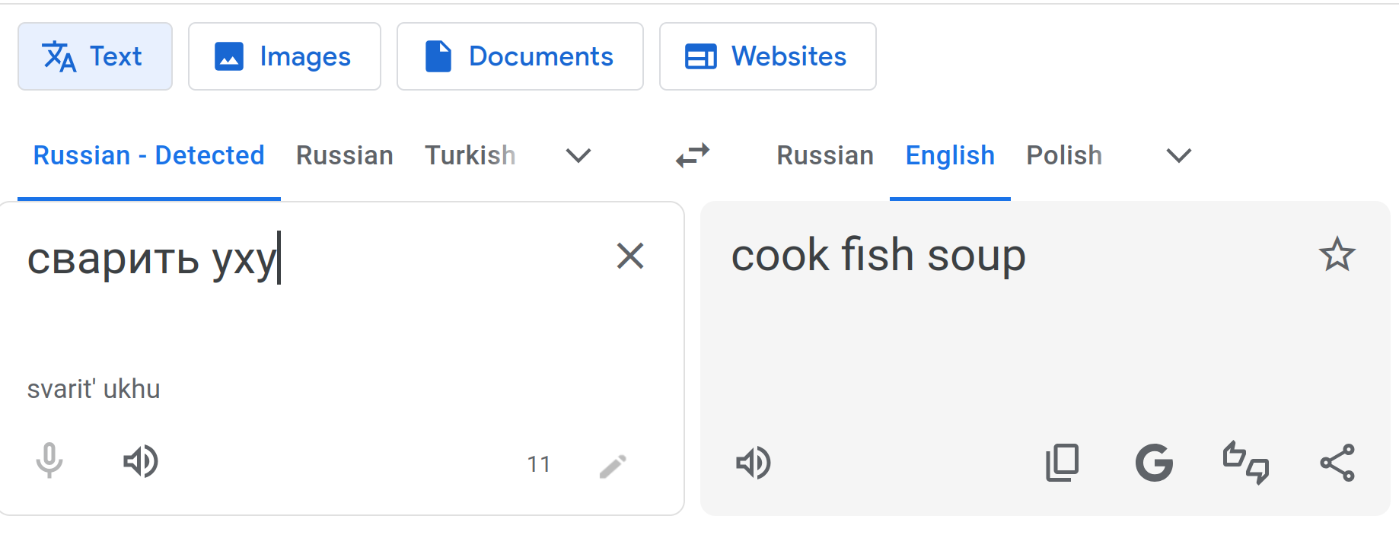Image resolution: width=1399 pixels, height=535 pixels.
Task: Save translation with the star icon
Action: pos(1337,255)
